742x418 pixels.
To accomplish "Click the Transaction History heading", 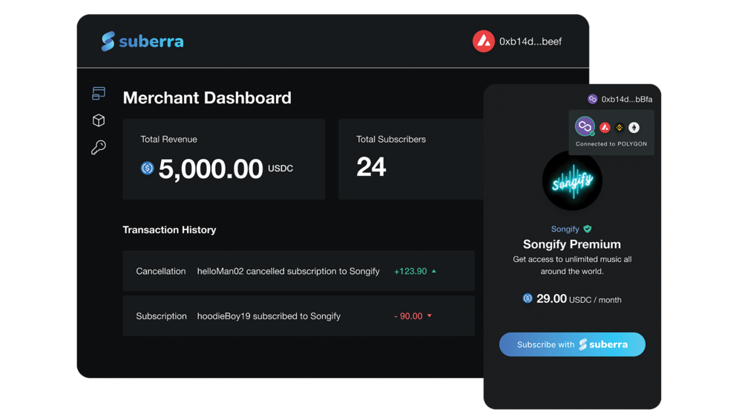I will [169, 229].
